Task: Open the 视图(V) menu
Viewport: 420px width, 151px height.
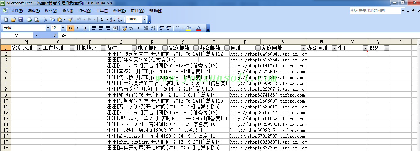Action: click(51, 11)
